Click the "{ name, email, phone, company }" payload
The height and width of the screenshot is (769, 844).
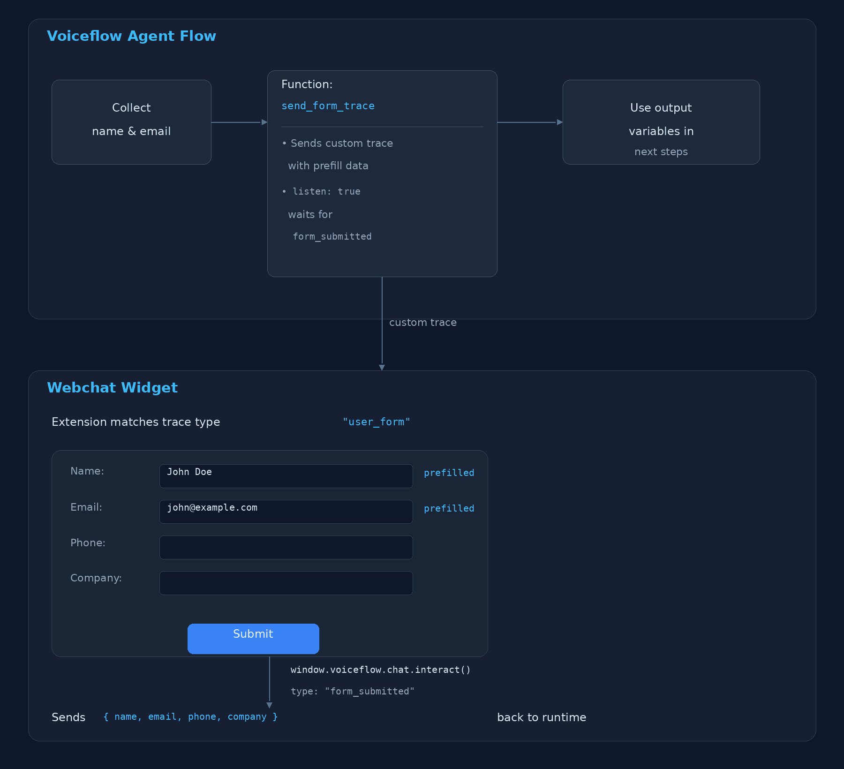[x=190, y=717]
